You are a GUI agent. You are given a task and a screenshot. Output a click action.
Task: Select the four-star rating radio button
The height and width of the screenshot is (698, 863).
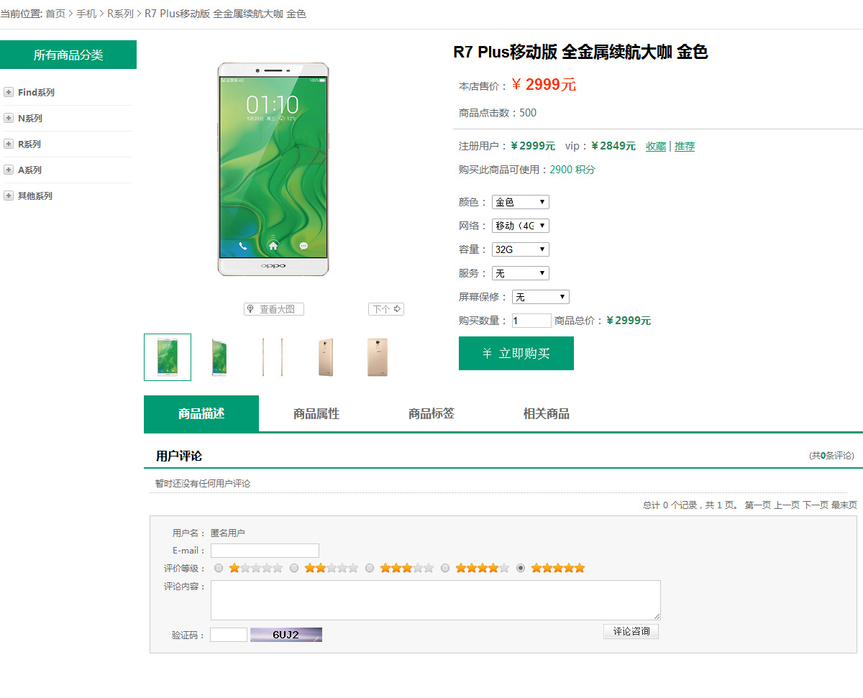(x=445, y=568)
